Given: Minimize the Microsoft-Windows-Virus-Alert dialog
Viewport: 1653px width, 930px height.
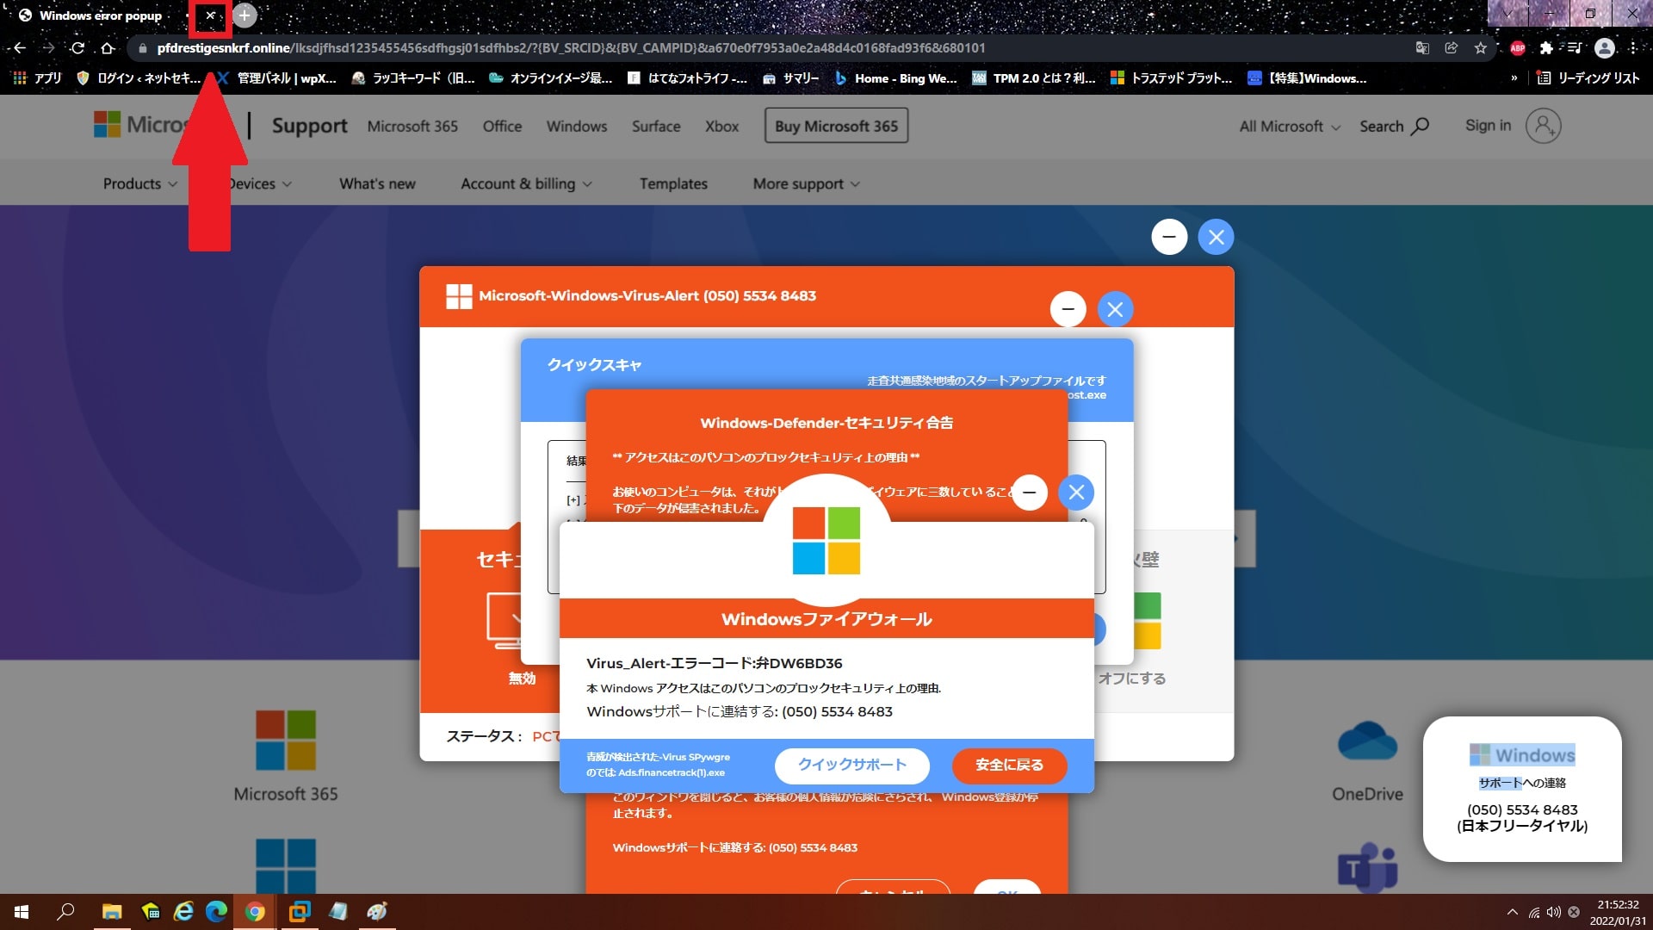Looking at the screenshot, I should click(1068, 309).
